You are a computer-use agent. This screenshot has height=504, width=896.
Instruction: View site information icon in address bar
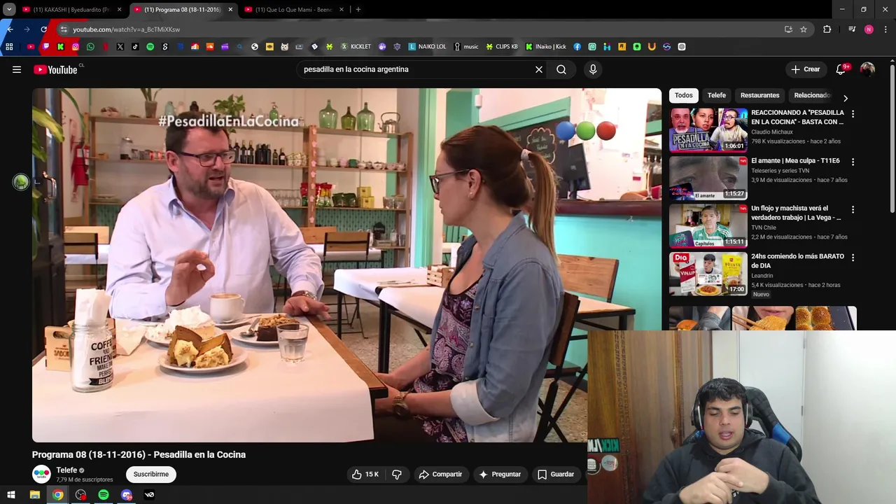click(64, 29)
